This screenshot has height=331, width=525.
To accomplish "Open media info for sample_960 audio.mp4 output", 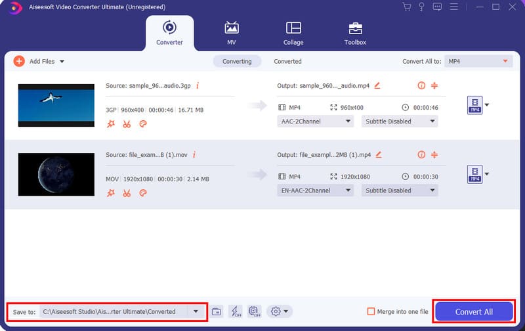I will pyautogui.click(x=421, y=85).
